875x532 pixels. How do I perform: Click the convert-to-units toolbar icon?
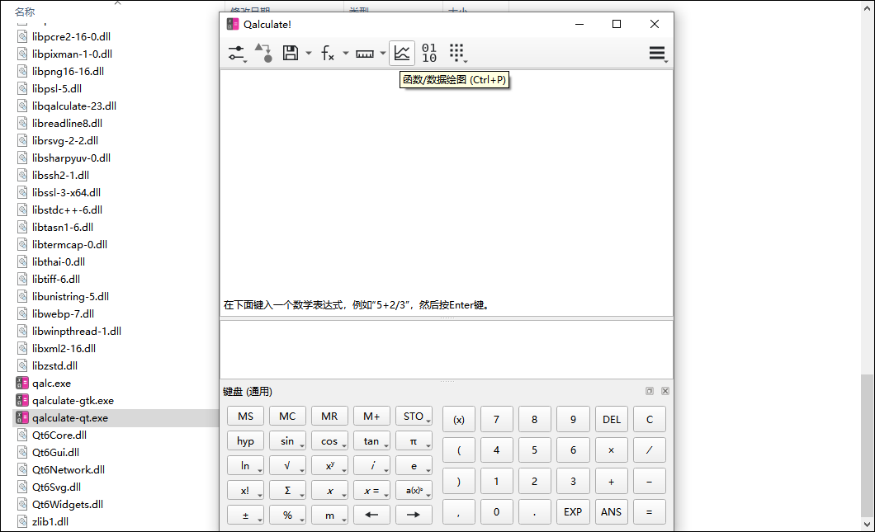pos(263,53)
